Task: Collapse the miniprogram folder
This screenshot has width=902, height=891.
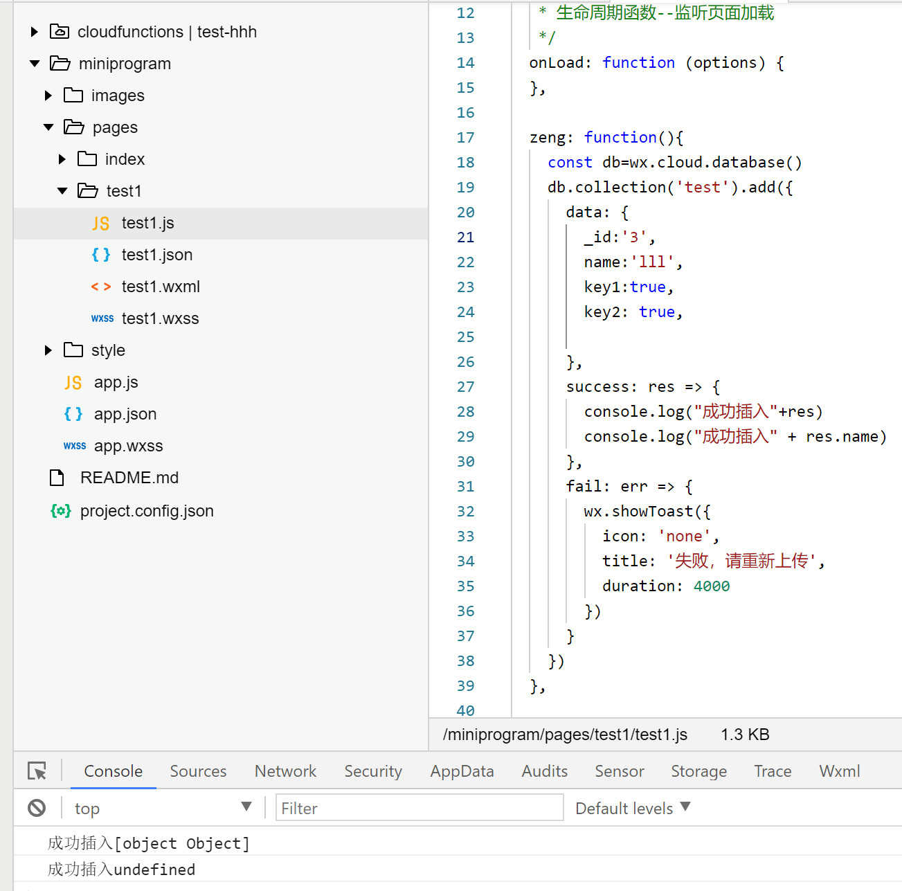Action: tap(35, 64)
